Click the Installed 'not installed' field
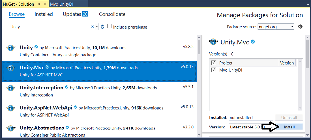The height and width of the screenshot is (140, 311). coord(251,117)
